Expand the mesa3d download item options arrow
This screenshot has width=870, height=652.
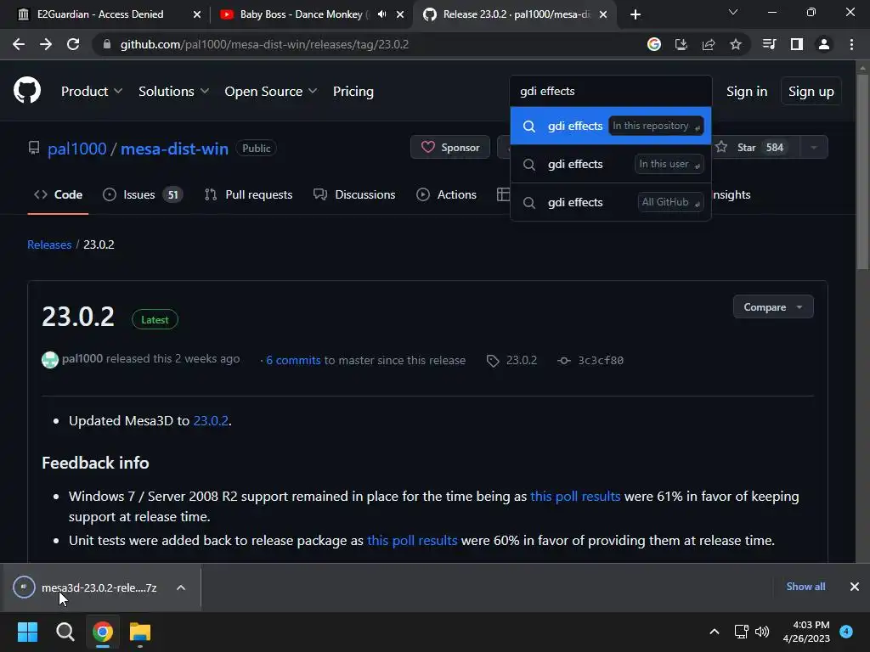coord(181,587)
